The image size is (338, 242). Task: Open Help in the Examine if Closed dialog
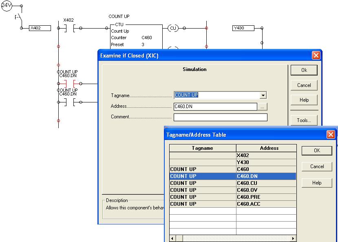(x=304, y=100)
